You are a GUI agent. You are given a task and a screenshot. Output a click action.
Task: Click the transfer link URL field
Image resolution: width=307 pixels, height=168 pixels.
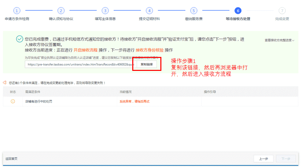tap(80, 64)
